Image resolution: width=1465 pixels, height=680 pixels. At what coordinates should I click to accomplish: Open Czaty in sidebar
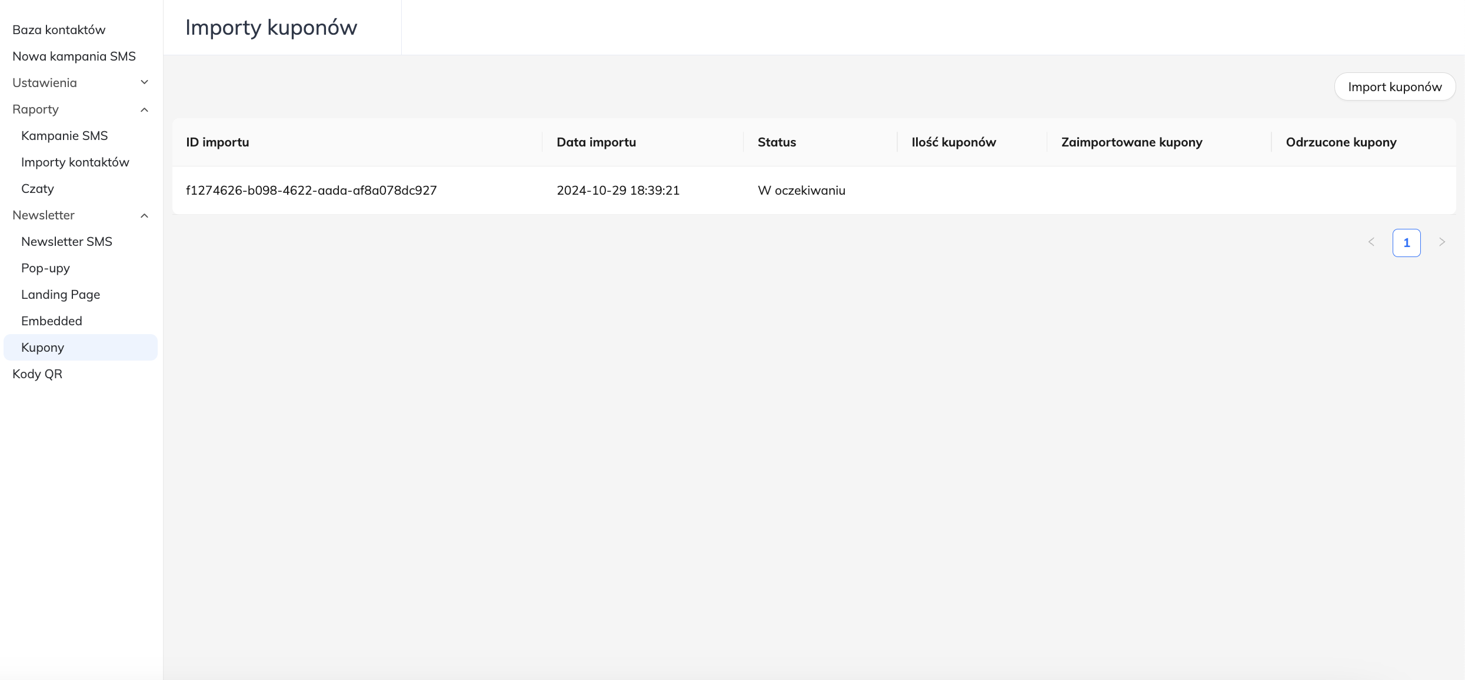pyautogui.click(x=38, y=189)
